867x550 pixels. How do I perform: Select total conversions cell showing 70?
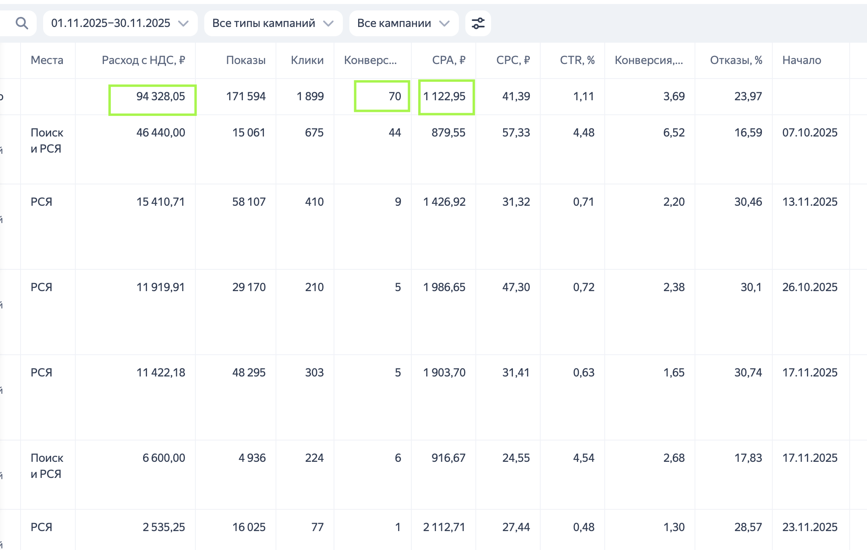(394, 97)
